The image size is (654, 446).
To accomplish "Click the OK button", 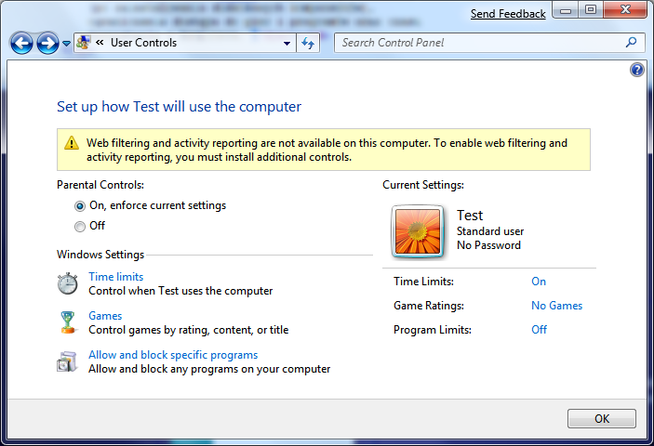I will pos(602,418).
